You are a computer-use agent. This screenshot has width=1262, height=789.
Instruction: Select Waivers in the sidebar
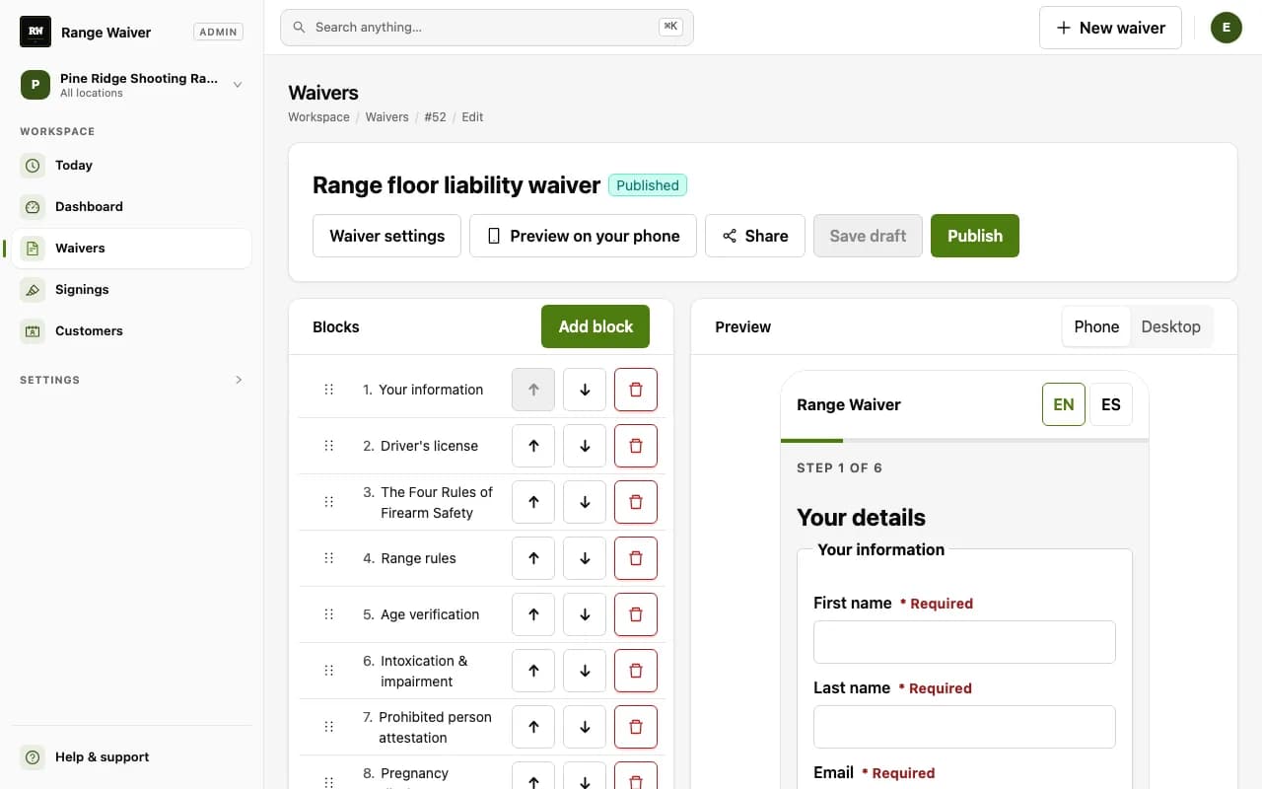click(132, 249)
